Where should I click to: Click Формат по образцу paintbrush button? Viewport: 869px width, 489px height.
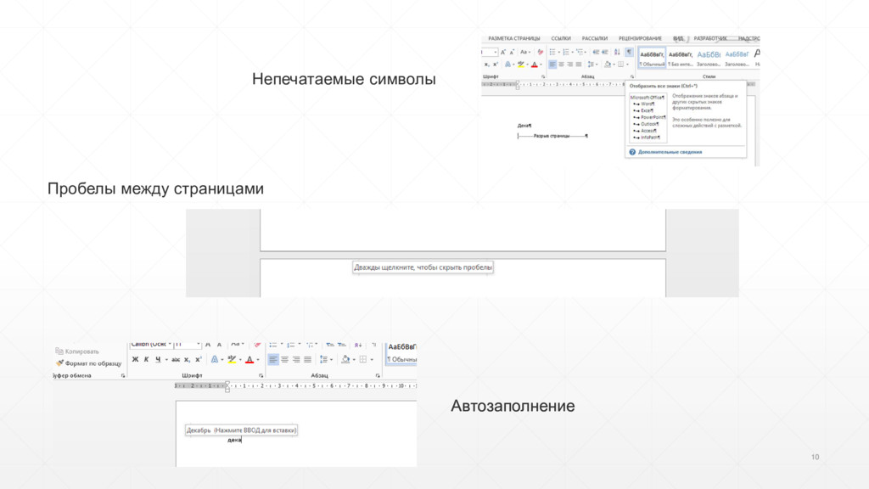click(x=88, y=363)
